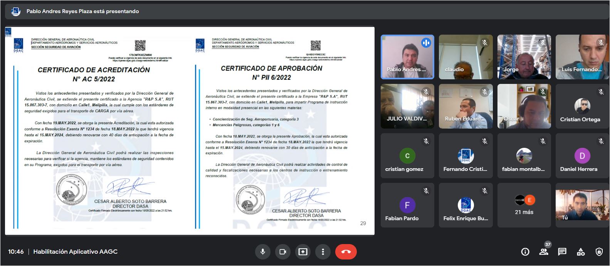
Task: Click muted mic icon on Fernando Cristi tile
Action: pos(485,141)
